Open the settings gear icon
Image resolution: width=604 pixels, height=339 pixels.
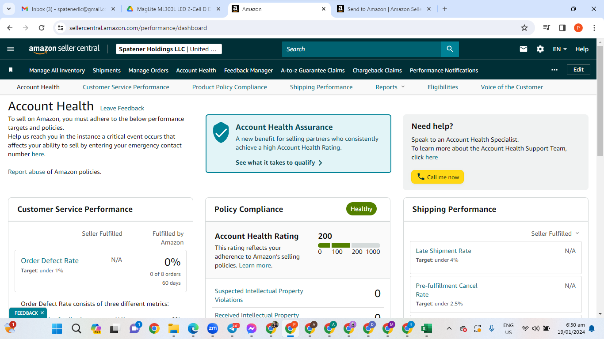pos(540,49)
